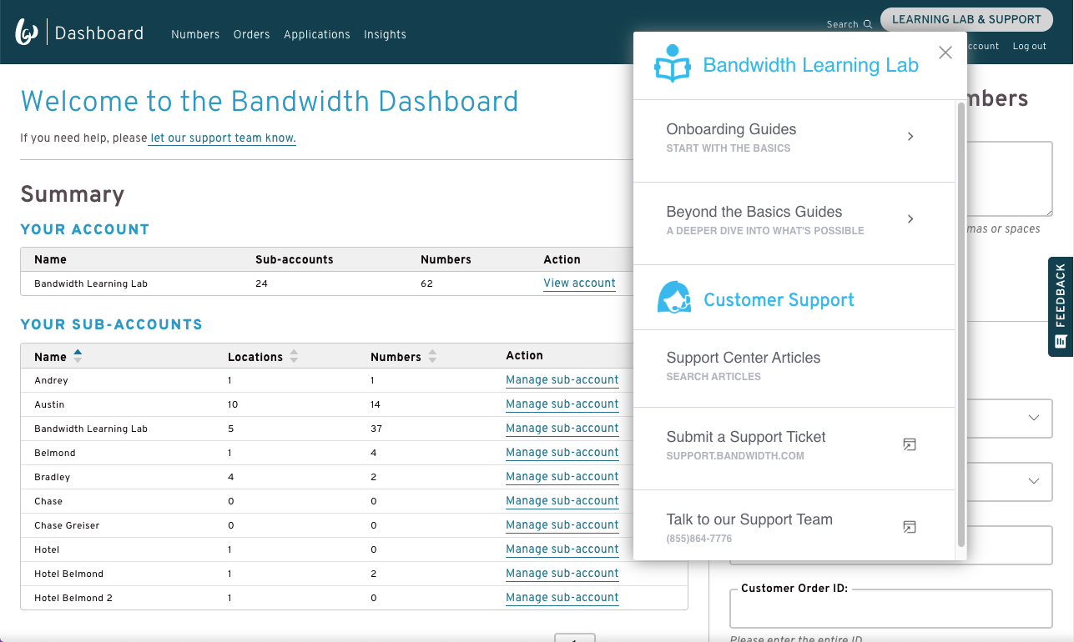
Task: Manage sub-account for Hotel Belmond 2
Action: click(562, 598)
